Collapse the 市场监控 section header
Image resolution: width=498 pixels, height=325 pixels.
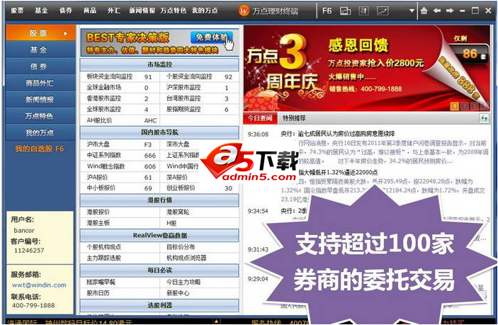(x=159, y=64)
